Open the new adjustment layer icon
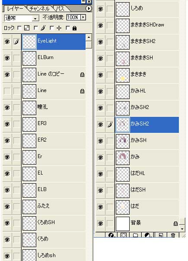188x261 pixels. click(x=148, y=235)
